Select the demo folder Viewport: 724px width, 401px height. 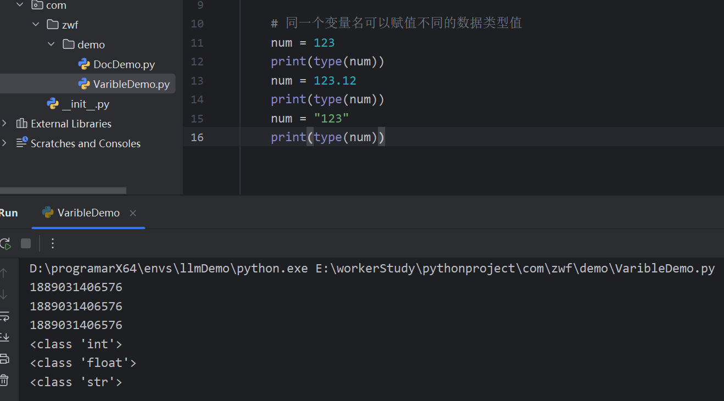pyautogui.click(x=91, y=44)
